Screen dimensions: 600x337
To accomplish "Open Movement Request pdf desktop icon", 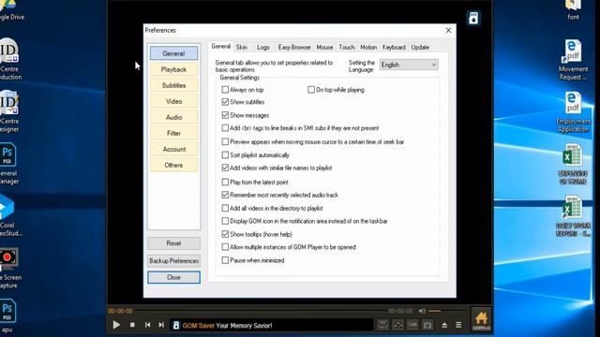I will pos(573,60).
